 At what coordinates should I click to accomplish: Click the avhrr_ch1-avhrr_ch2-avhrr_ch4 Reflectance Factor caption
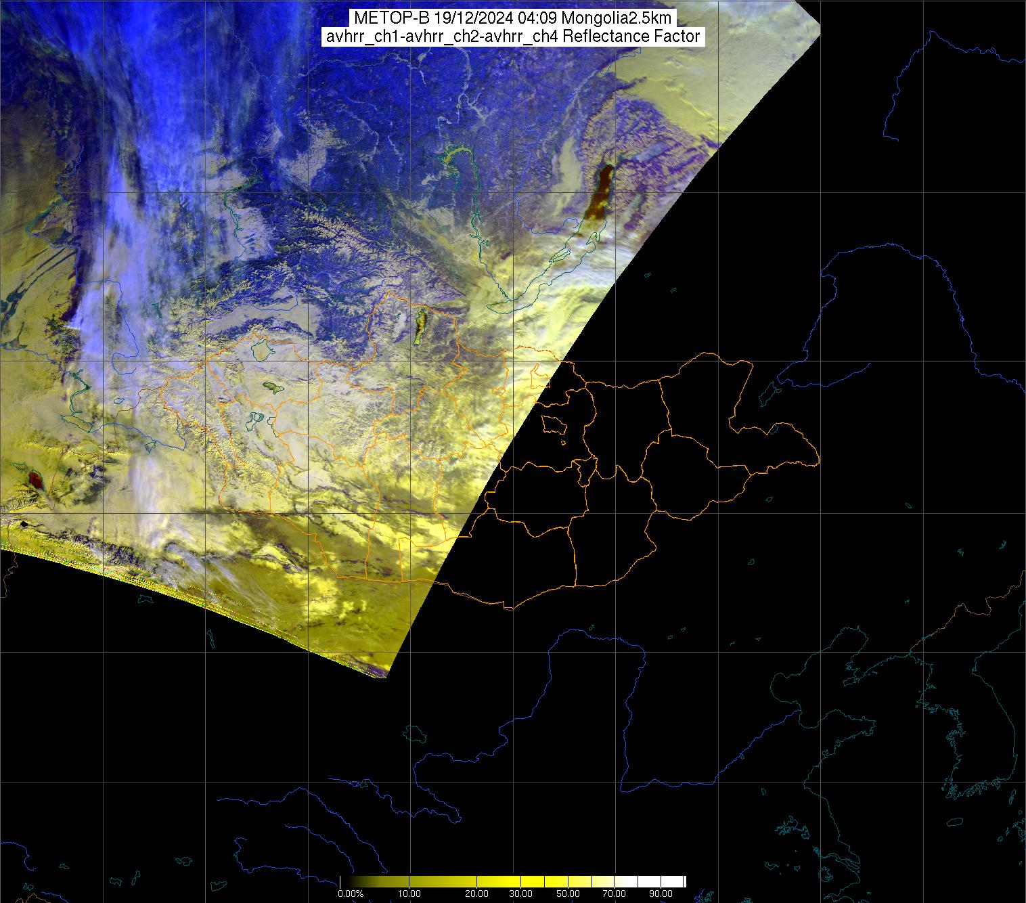[x=512, y=37]
